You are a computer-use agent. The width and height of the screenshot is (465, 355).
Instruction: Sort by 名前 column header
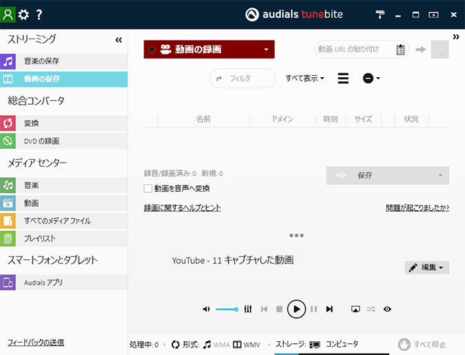203,119
